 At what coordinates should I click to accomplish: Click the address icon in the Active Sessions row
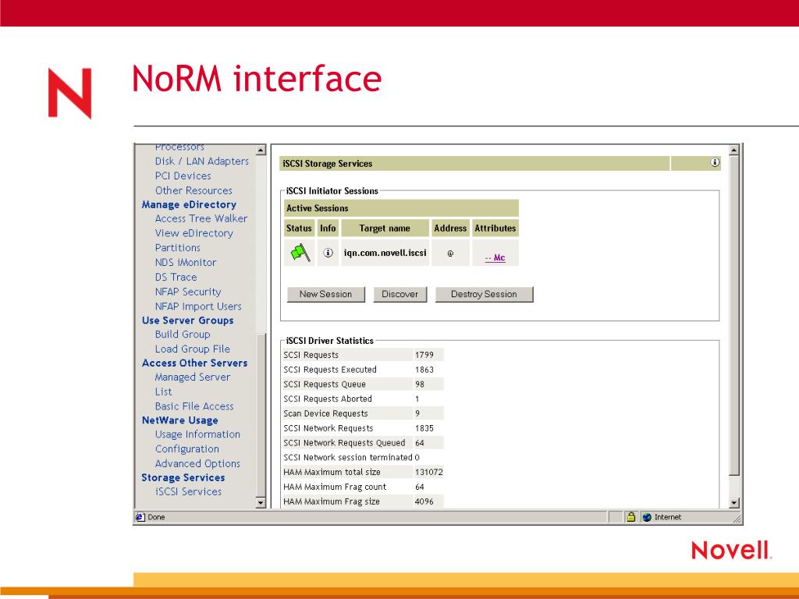click(450, 253)
